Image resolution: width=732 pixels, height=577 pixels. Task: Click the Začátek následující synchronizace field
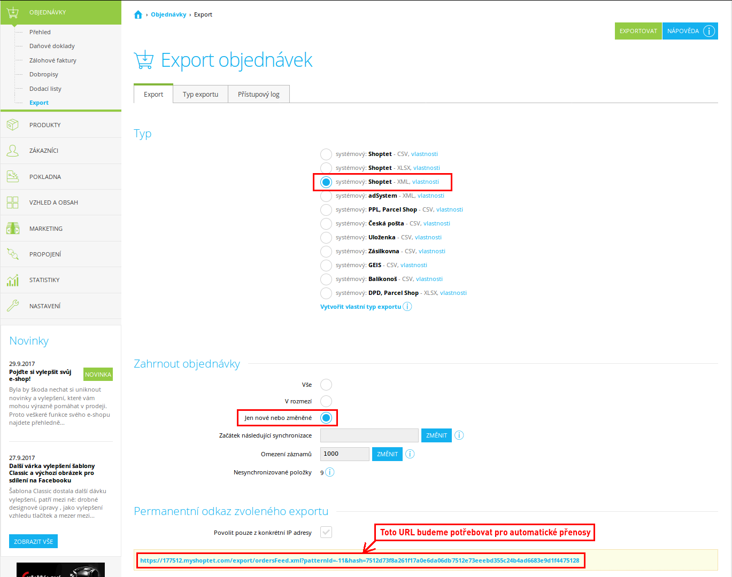pos(369,435)
